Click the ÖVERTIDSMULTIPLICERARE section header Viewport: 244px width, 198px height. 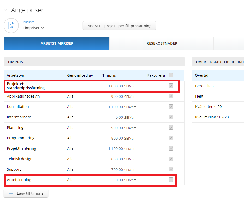(218, 62)
